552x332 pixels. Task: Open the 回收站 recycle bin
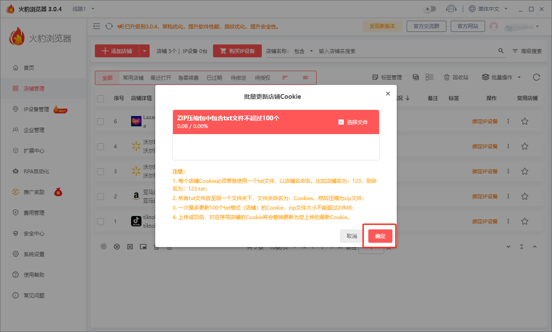pos(456,77)
